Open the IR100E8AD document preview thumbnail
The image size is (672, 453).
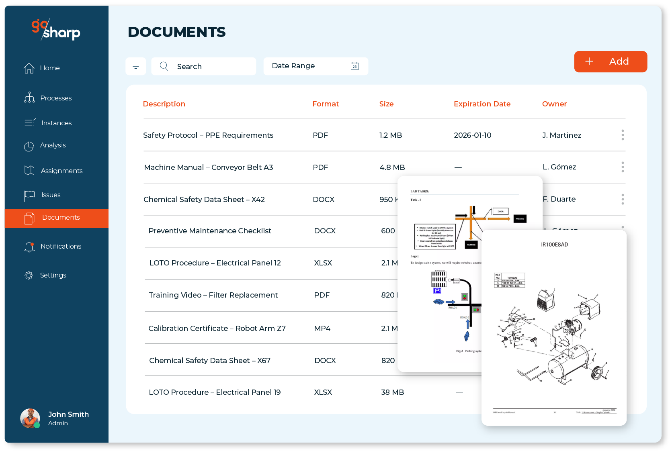click(x=554, y=327)
